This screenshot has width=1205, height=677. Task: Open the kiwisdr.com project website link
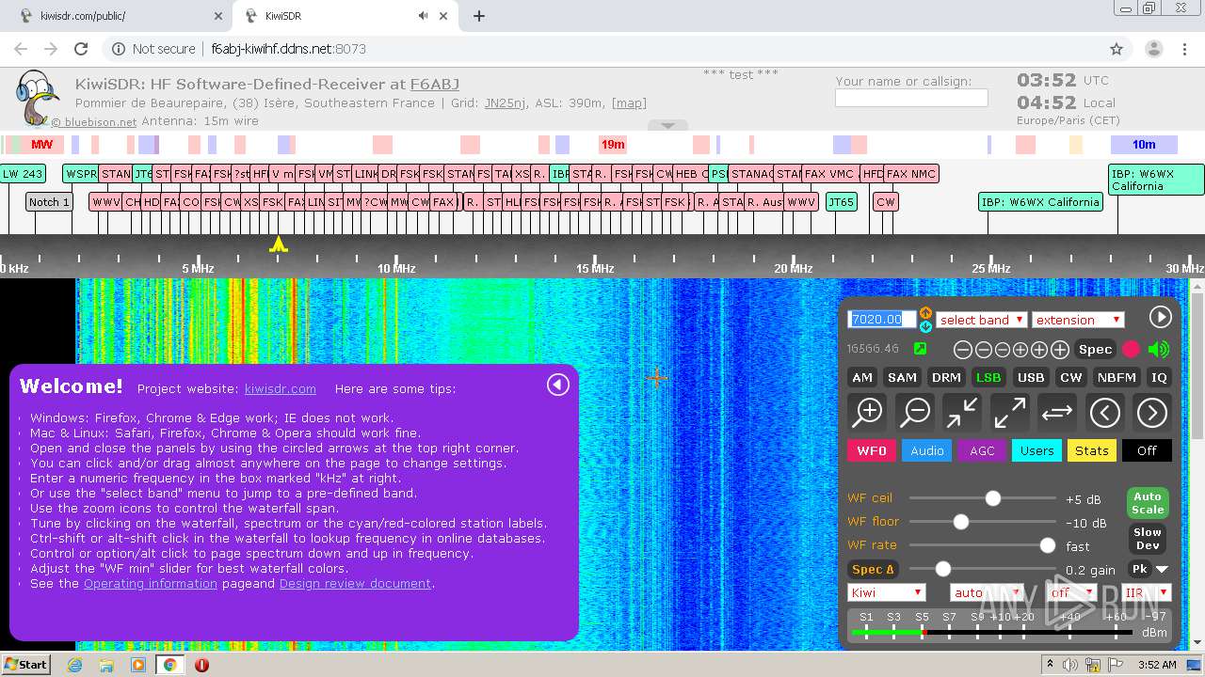click(x=281, y=388)
